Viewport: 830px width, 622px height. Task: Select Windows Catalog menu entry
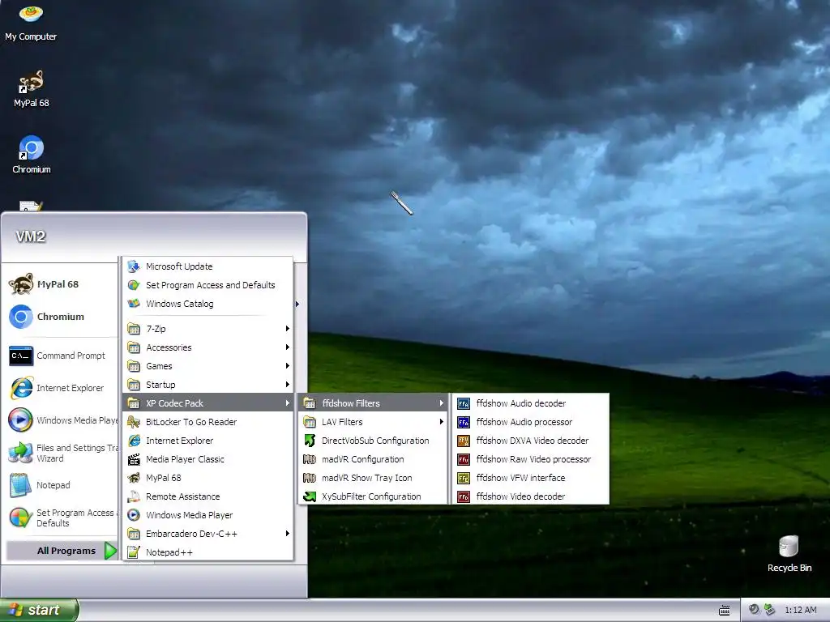click(x=208, y=304)
